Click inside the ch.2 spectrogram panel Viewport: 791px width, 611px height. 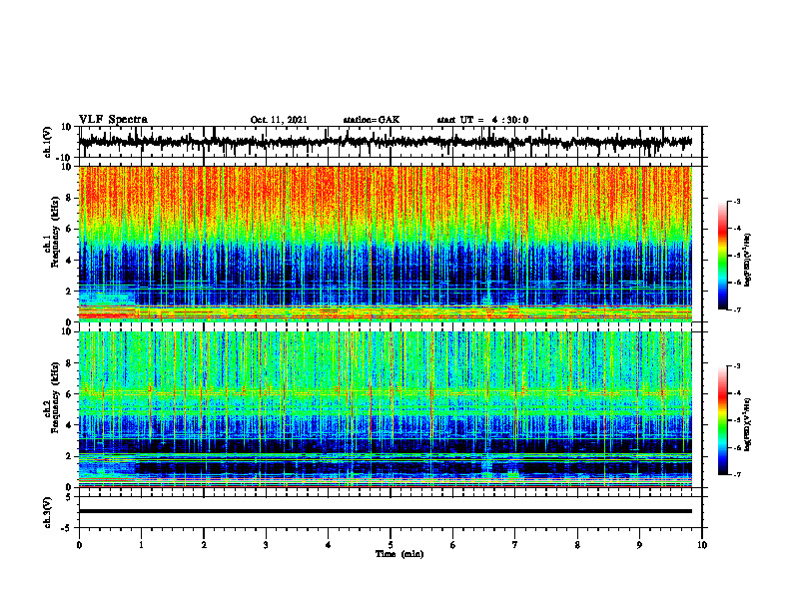pos(386,409)
